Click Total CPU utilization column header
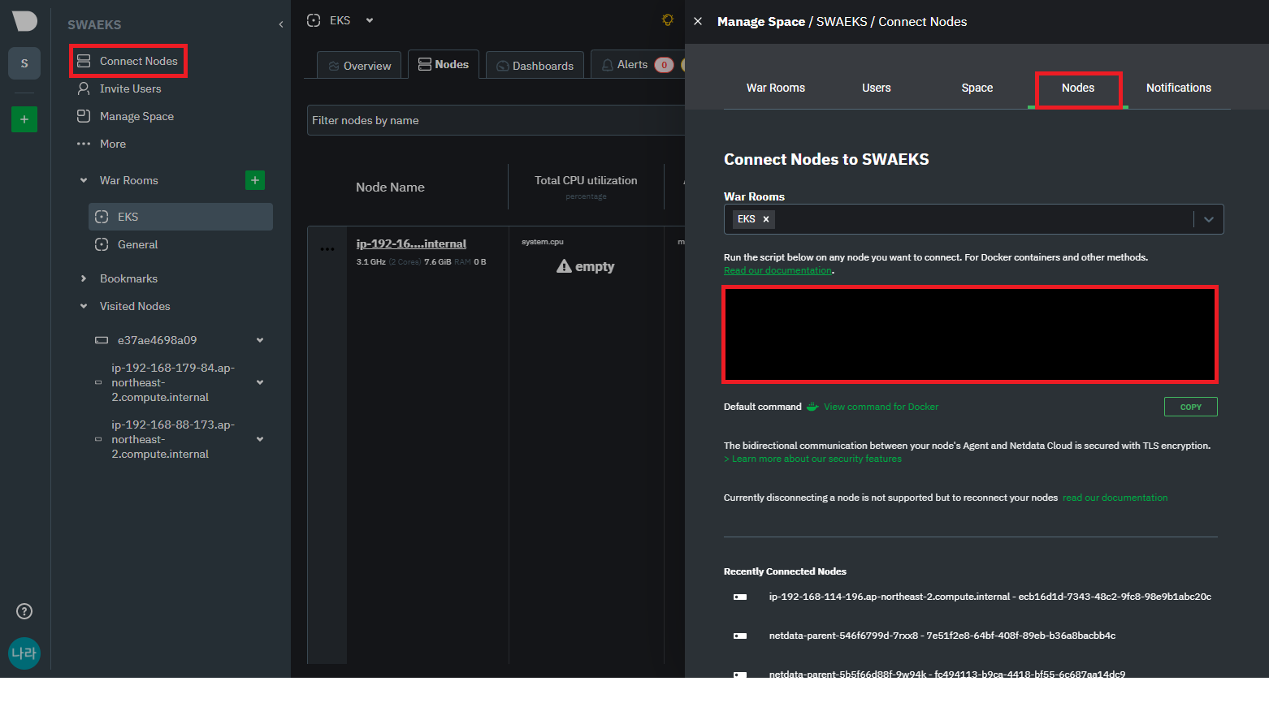Image resolution: width=1269 pixels, height=707 pixels. (586, 180)
